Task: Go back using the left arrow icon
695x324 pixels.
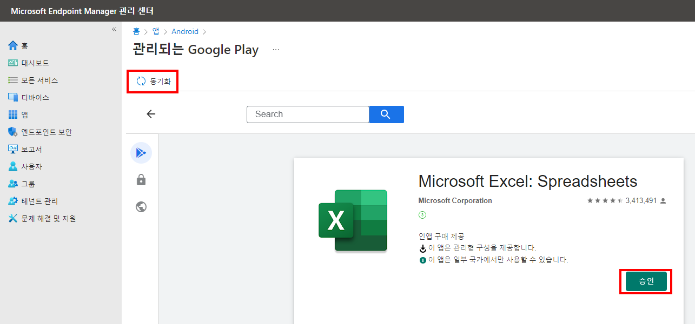Action: tap(151, 114)
